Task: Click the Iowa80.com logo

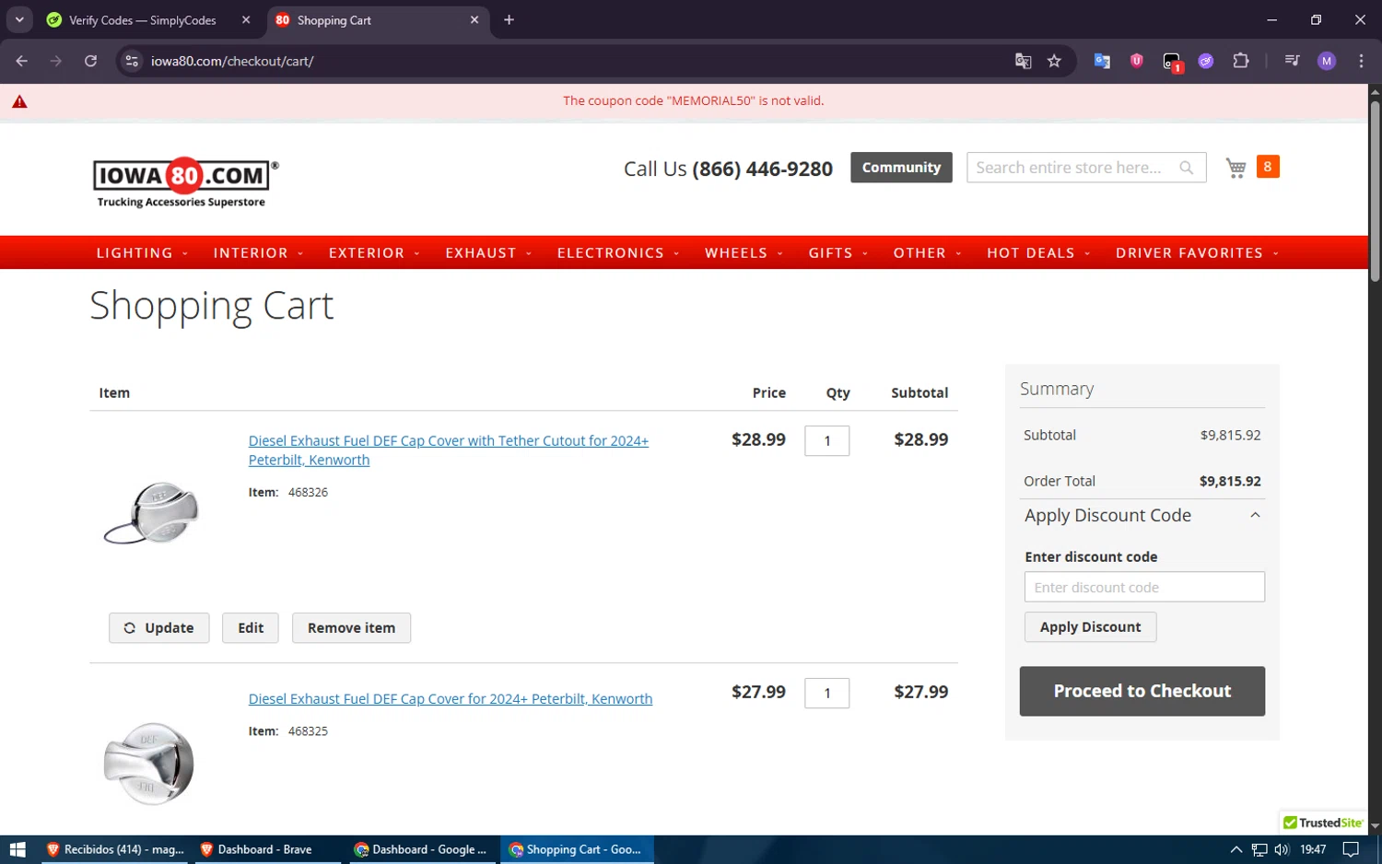Action: pyautogui.click(x=185, y=181)
